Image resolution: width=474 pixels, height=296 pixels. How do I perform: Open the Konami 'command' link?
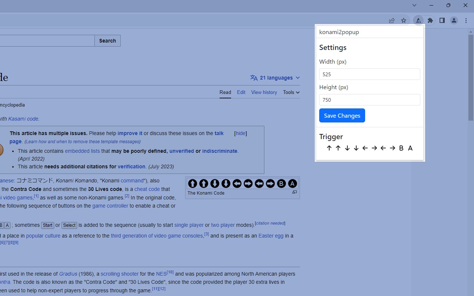132,181
